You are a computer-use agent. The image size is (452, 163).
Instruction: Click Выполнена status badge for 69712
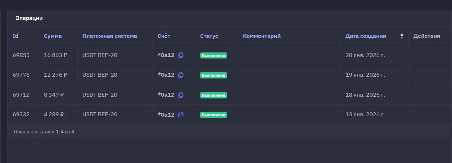[x=213, y=95]
